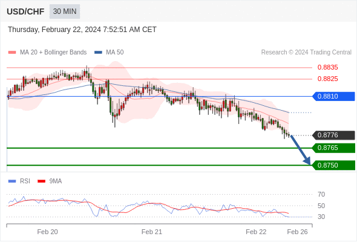357x242 pixels.
Task: Click the Research © 2024 Trading Central credit
Action: (x=306, y=53)
